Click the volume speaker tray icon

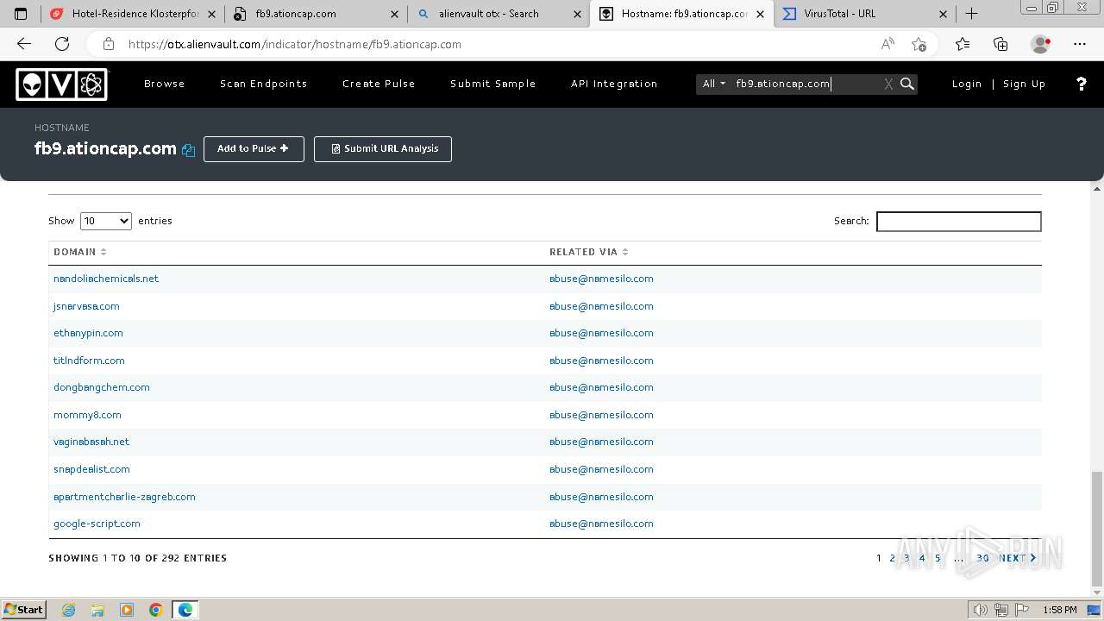(x=980, y=610)
